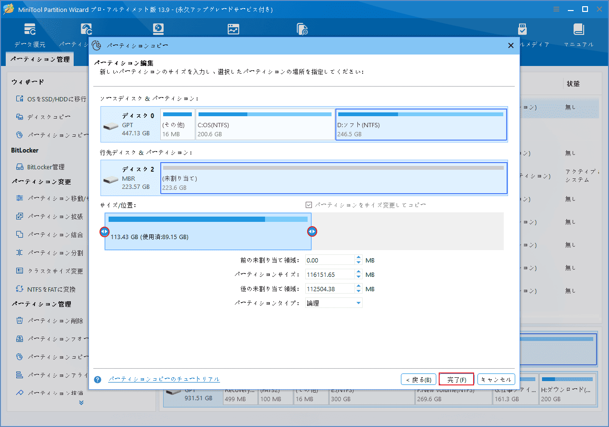
Task: Increase パーティションサイズ with the up arrow
Action: (359, 272)
